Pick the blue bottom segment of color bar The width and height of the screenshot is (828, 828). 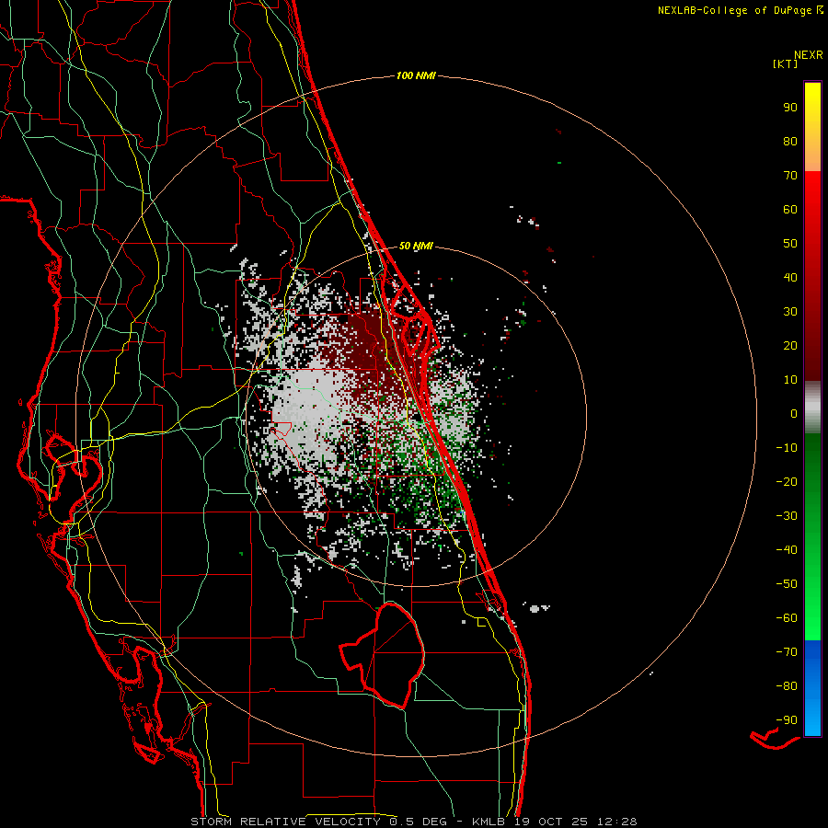click(x=812, y=688)
